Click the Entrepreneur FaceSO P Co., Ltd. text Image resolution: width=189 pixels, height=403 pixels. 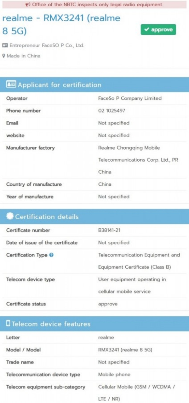pyautogui.click(x=47, y=46)
